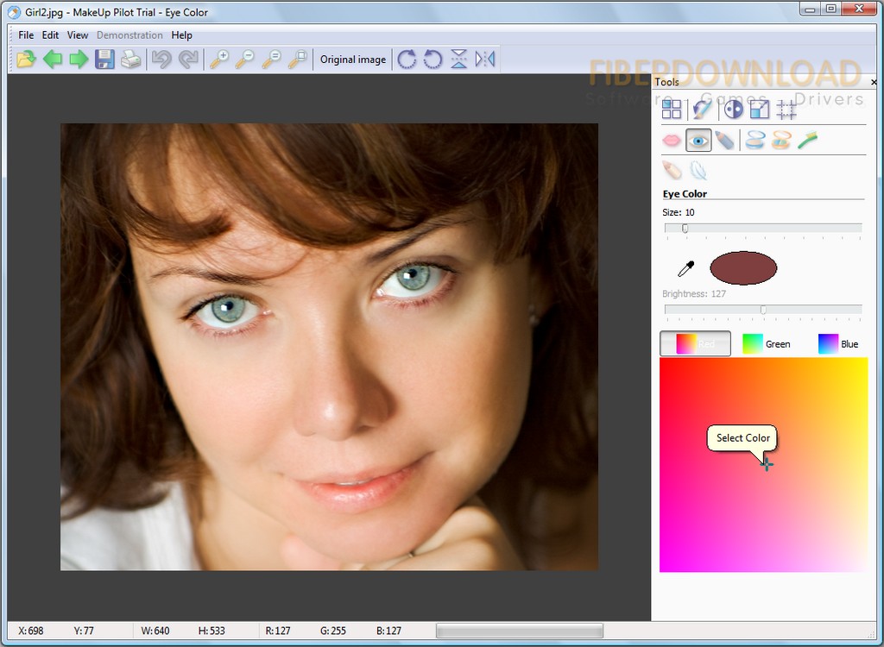Open the File menu
The height and width of the screenshot is (647, 884).
coord(26,35)
